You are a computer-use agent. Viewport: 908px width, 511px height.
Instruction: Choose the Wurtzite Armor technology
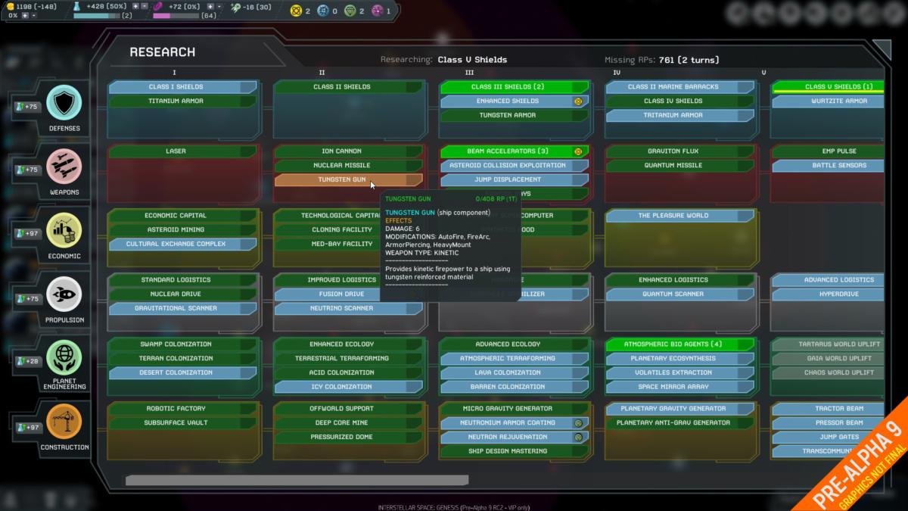coord(829,101)
